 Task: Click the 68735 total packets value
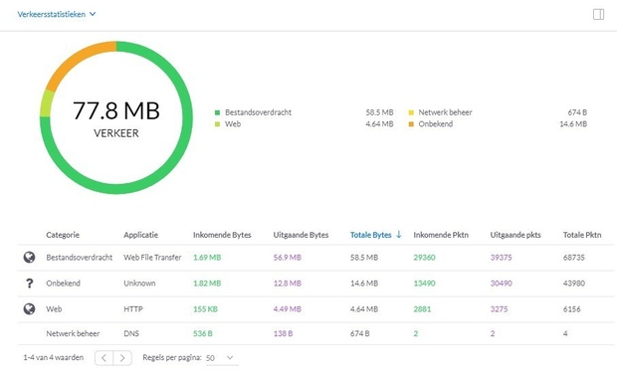pos(574,258)
